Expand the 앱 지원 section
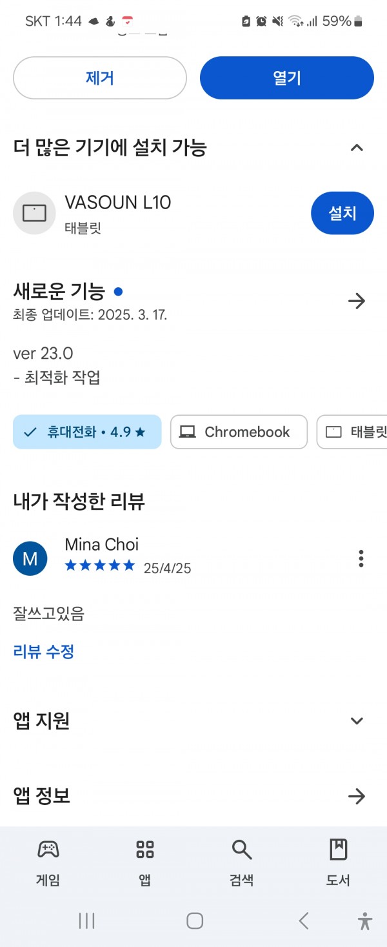This screenshot has width=387, height=947. (x=357, y=721)
